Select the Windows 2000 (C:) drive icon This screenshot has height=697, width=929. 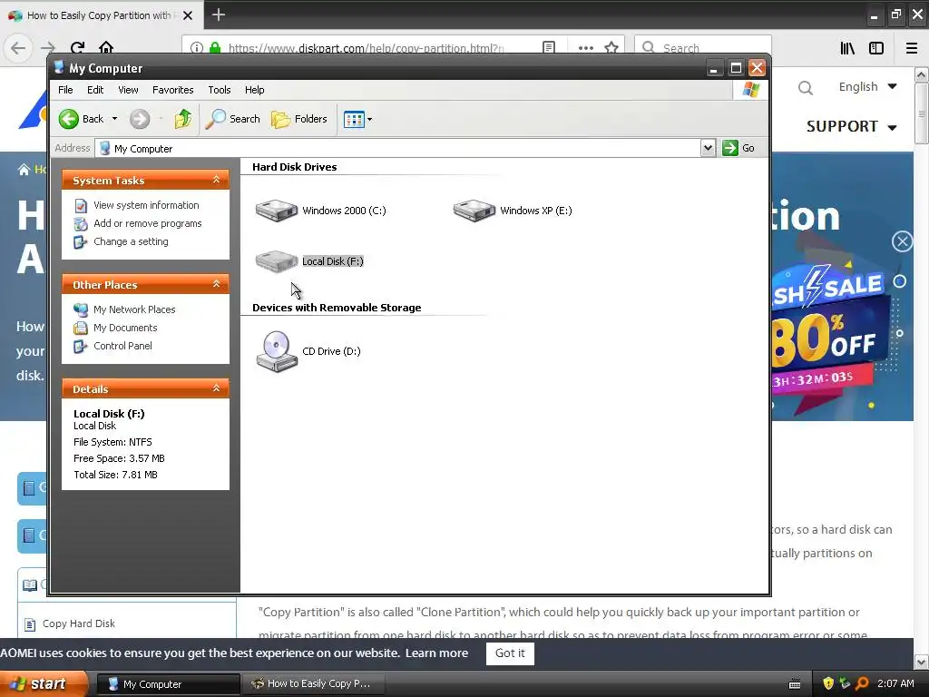click(x=276, y=211)
